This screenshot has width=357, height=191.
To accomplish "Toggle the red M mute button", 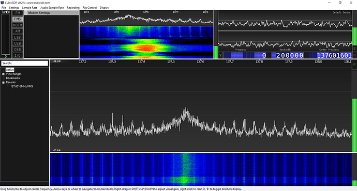I will [x=354, y=55].
